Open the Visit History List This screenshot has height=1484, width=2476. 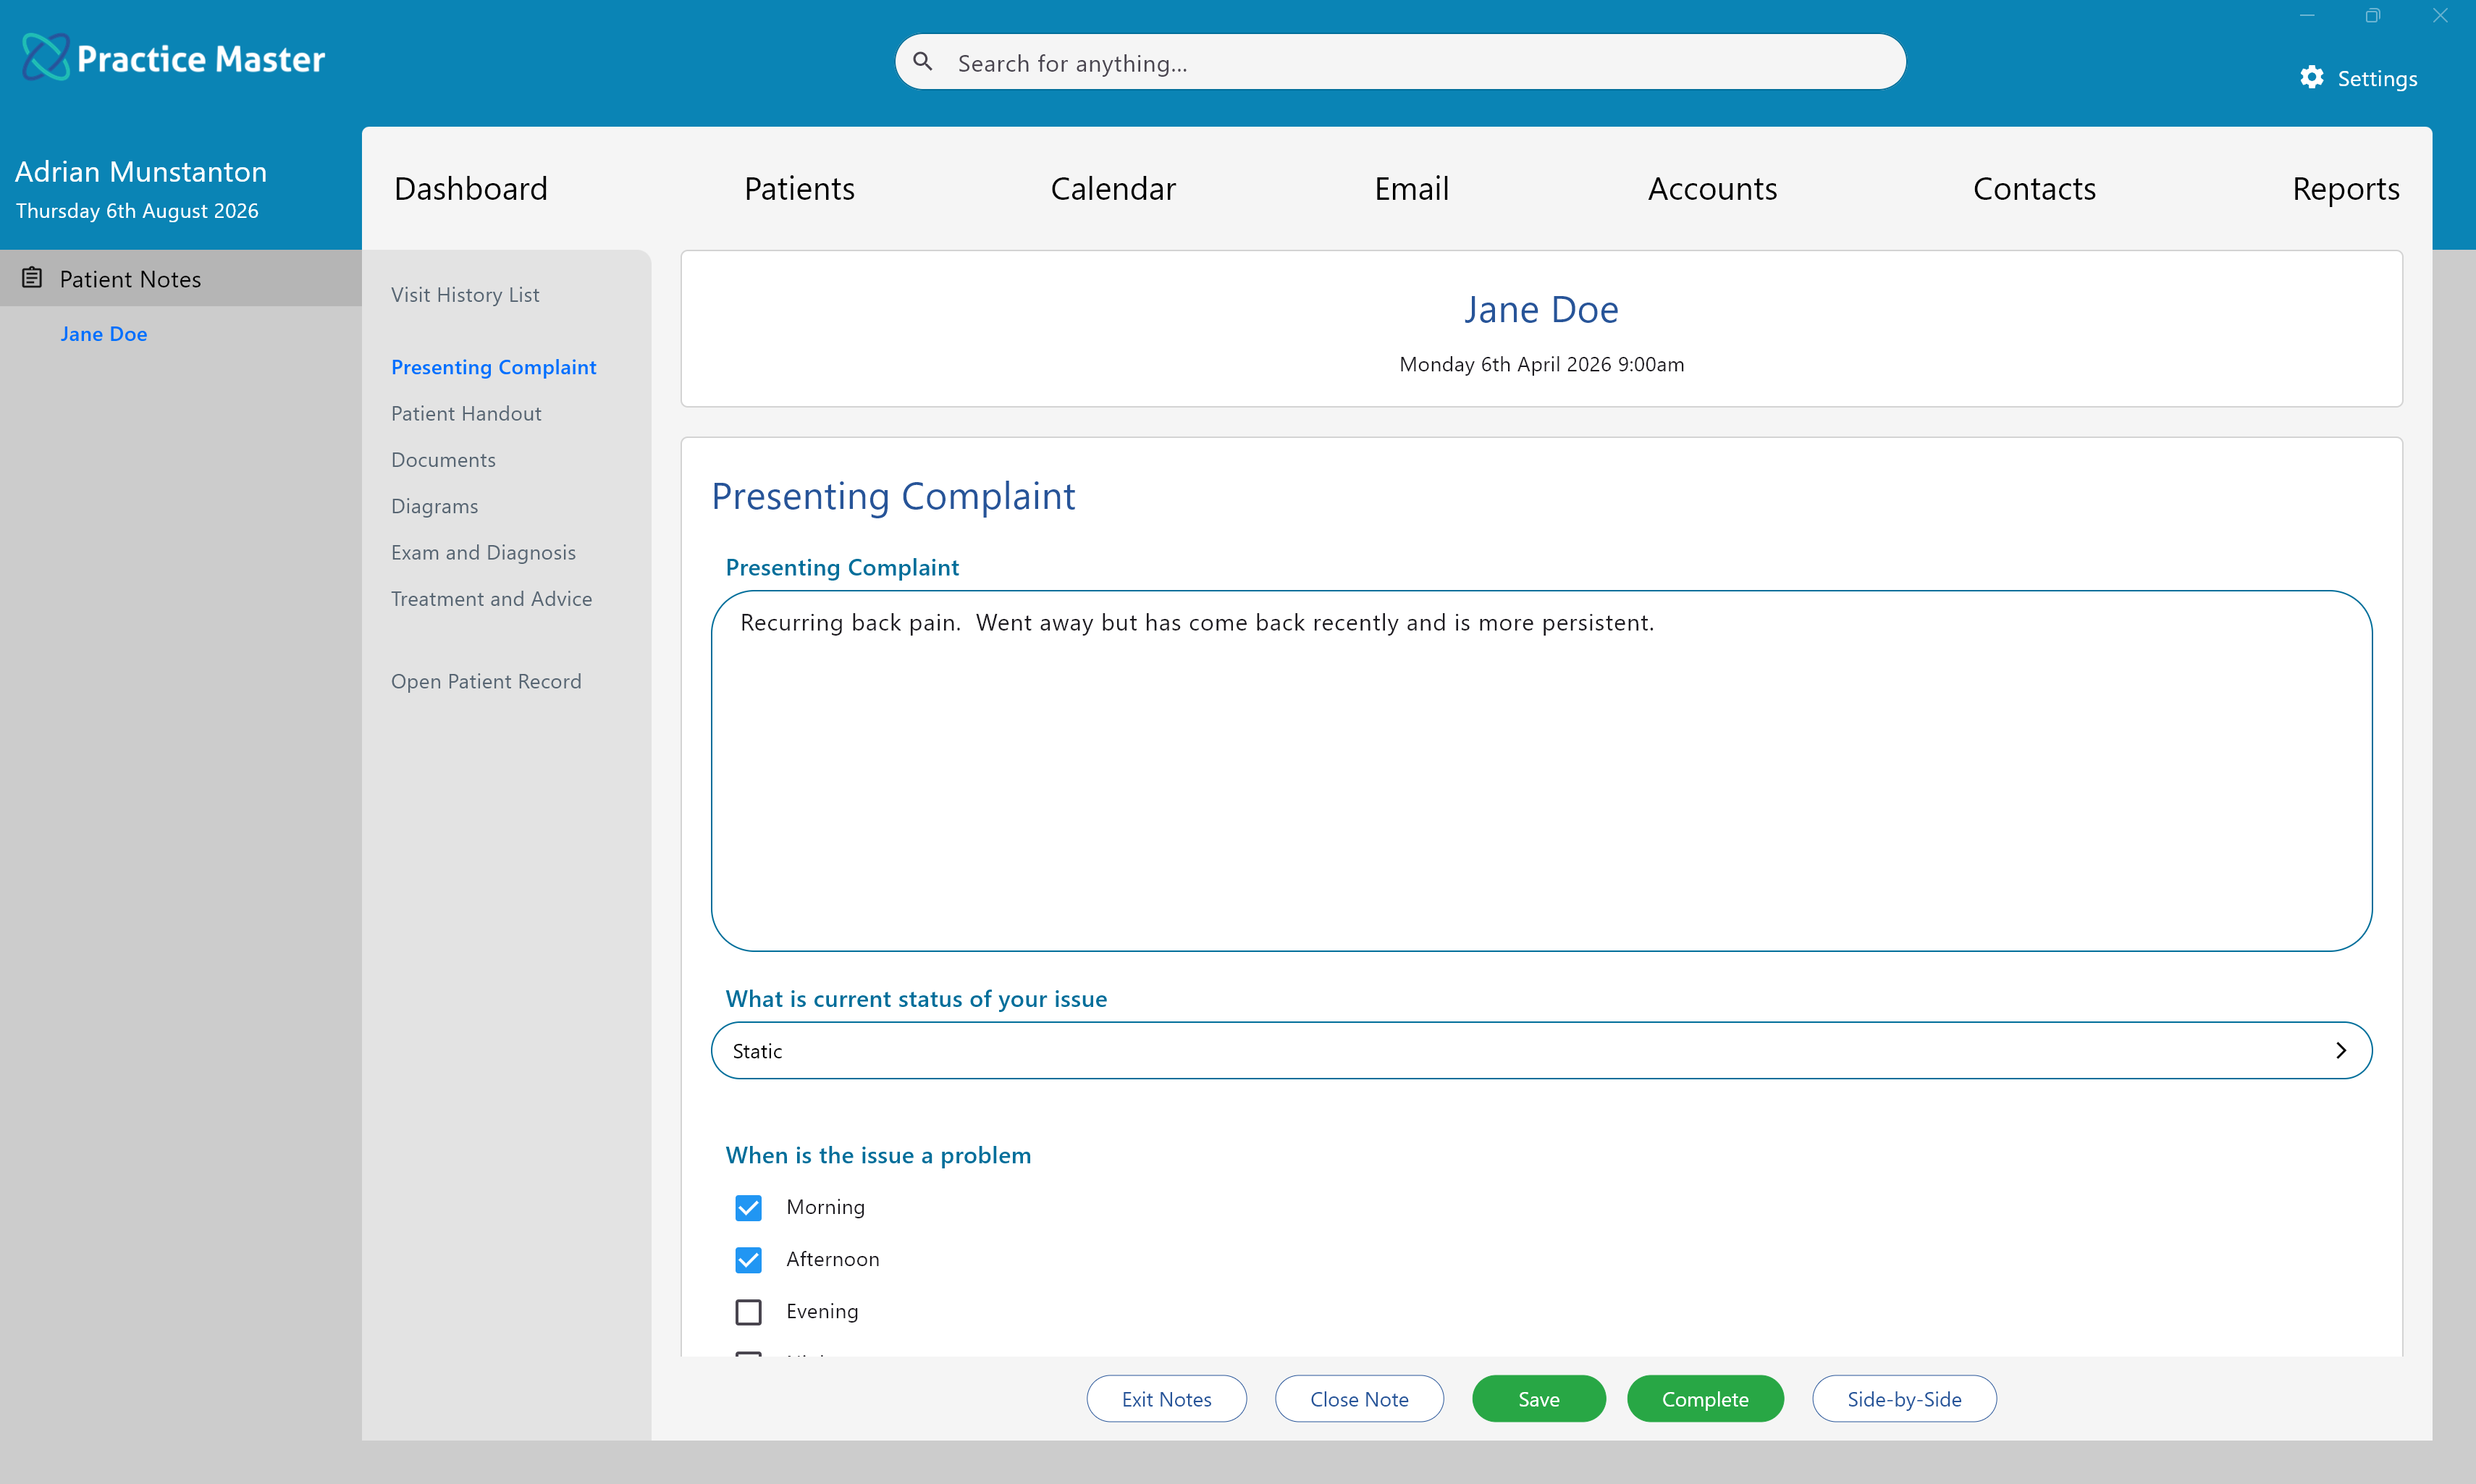465,294
